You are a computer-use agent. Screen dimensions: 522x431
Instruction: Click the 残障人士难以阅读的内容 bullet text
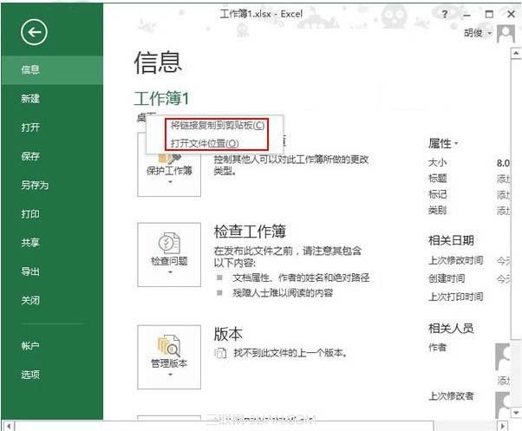pyautogui.click(x=283, y=293)
